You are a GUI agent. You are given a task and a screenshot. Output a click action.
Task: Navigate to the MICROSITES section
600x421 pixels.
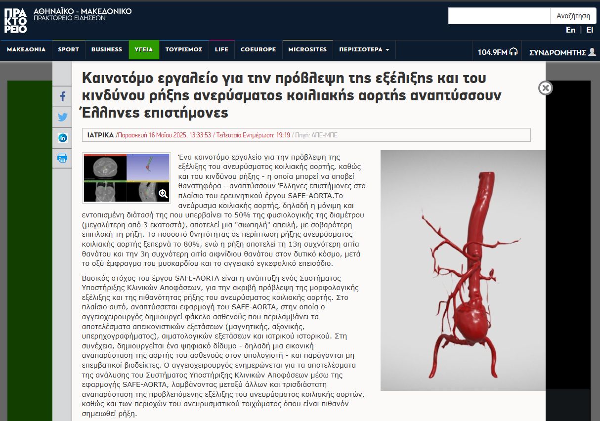pyautogui.click(x=307, y=49)
